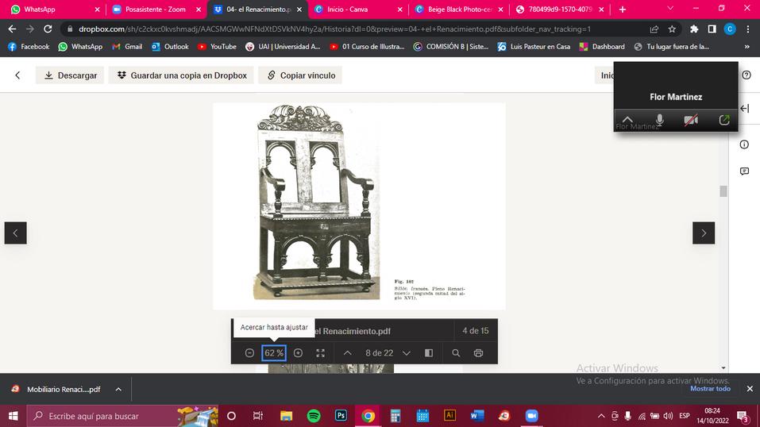
Task: Click Mostrar todo downloads link
Action: coord(710,389)
